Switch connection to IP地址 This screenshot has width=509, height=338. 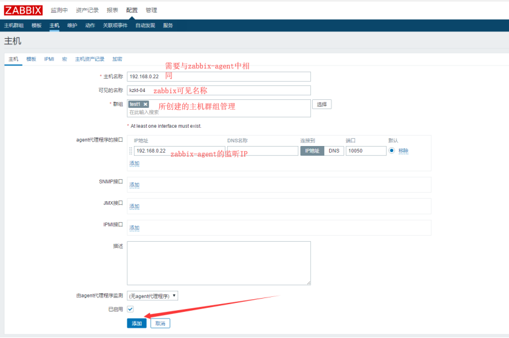tap(312, 151)
